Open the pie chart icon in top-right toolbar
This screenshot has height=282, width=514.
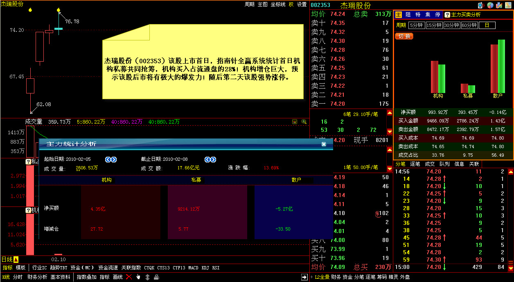(x=490, y=5)
